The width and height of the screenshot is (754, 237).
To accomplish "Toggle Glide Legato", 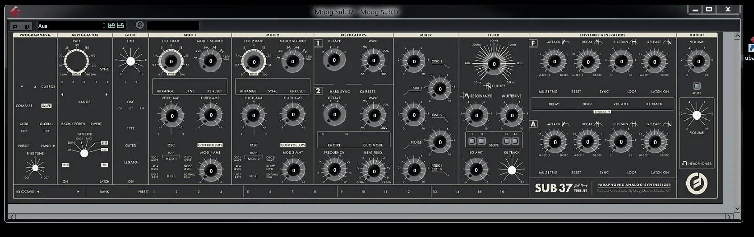I will 131,162.
